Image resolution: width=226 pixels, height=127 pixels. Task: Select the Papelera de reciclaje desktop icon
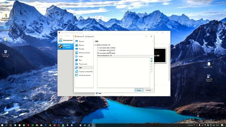point(6,53)
